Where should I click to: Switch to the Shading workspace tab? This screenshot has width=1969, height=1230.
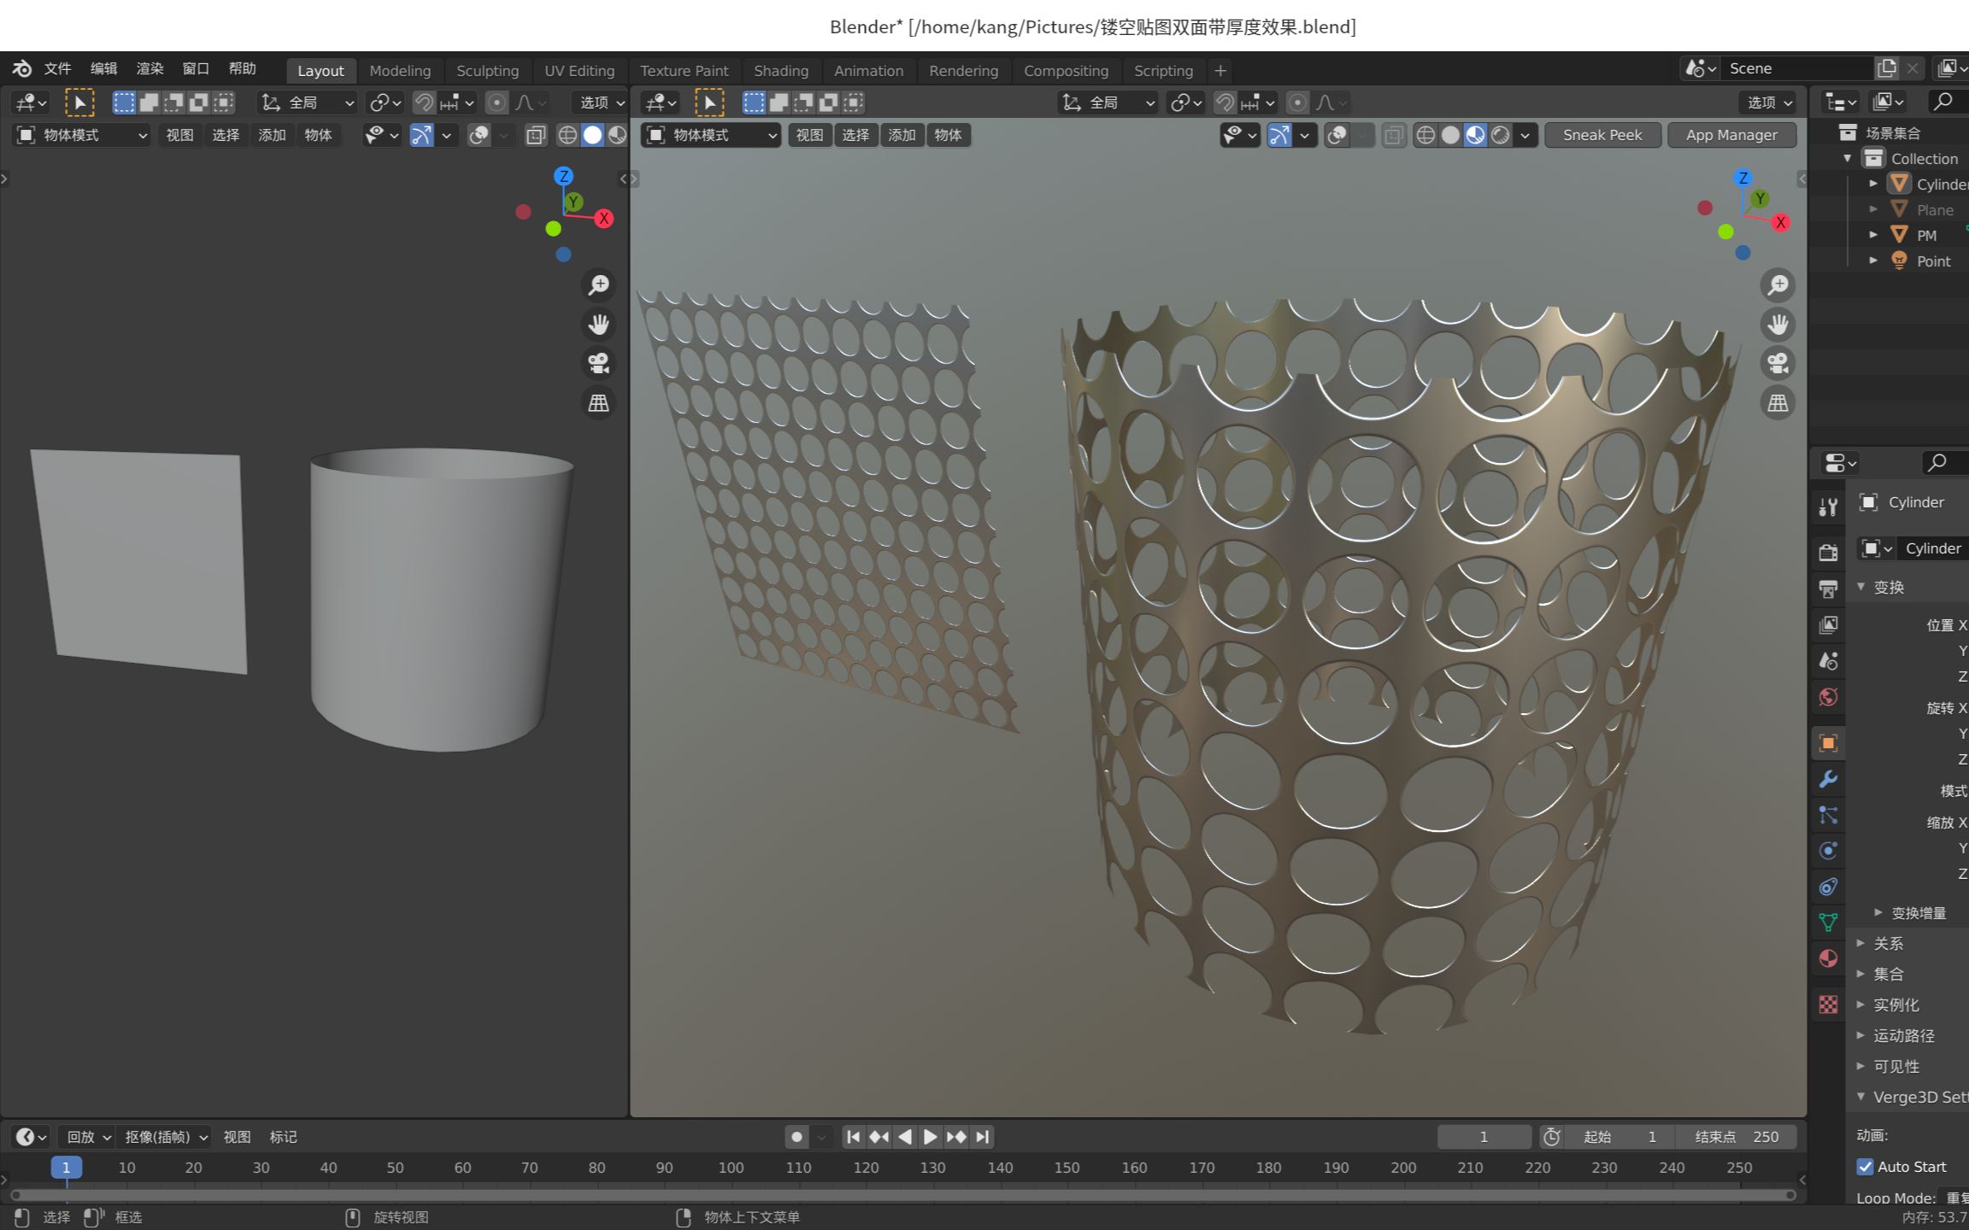(780, 70)
